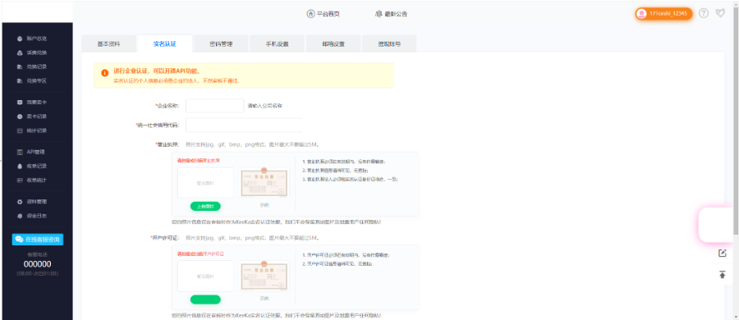Click the user avatar 171ceshi_12345
Screen dimensions: 739x320
point(663,14)
